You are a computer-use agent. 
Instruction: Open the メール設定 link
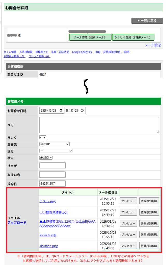pyautogui.click(x=153, y=45)
